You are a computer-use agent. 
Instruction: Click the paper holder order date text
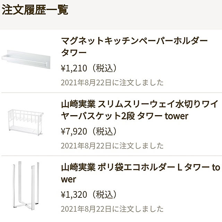tap(112, 83)
